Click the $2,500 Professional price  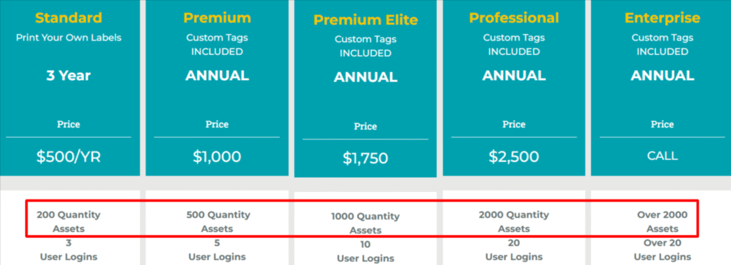(514, 156)
